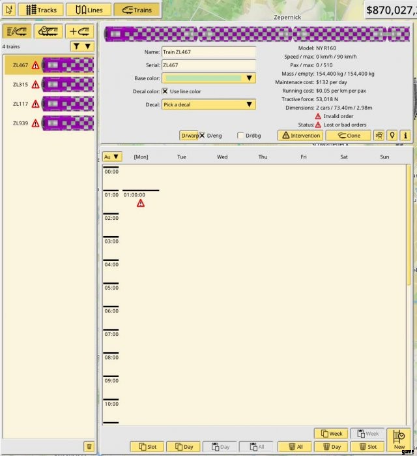Switch to the Tracks tab
The width and height of the screenshot is (417, 456).
pyautogui.click(x=41, y=10)
